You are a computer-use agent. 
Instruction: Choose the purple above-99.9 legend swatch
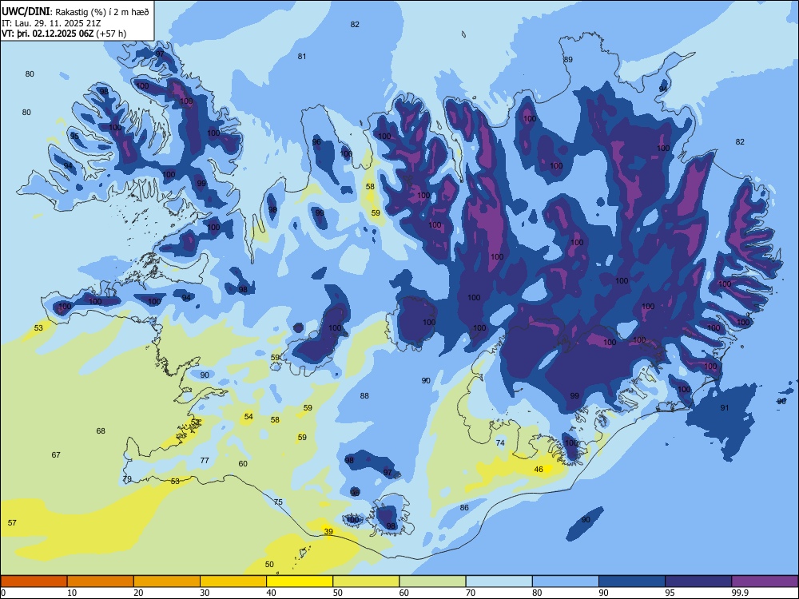765,581
